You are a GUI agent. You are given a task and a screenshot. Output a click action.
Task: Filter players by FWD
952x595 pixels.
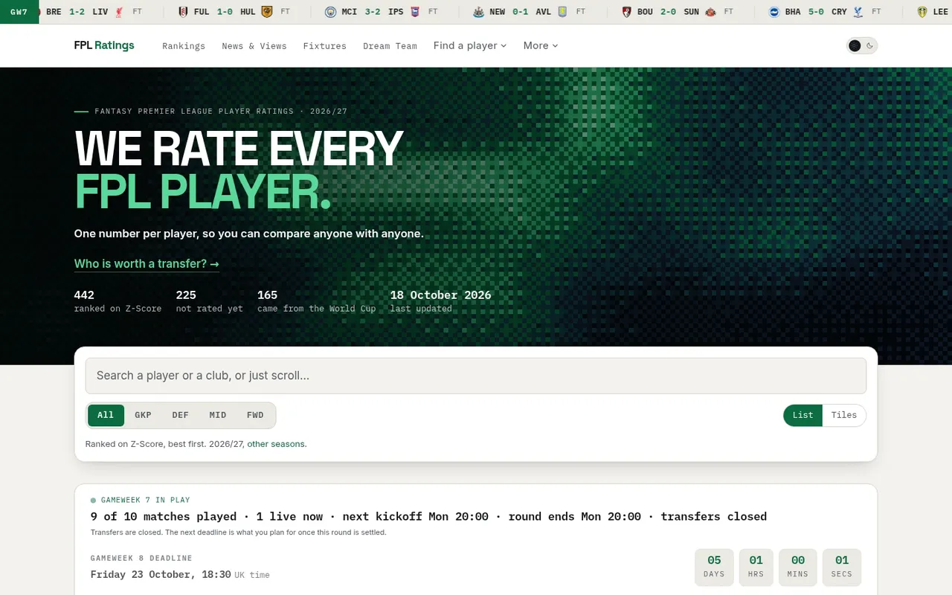(255, 415)
